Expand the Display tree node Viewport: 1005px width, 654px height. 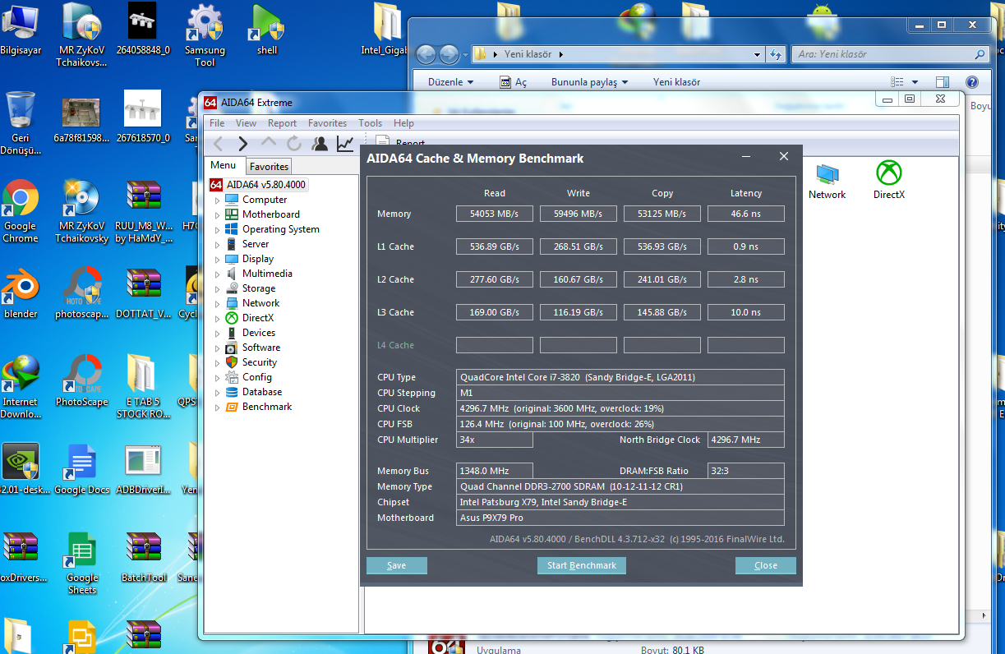click(x=218, y=259)
